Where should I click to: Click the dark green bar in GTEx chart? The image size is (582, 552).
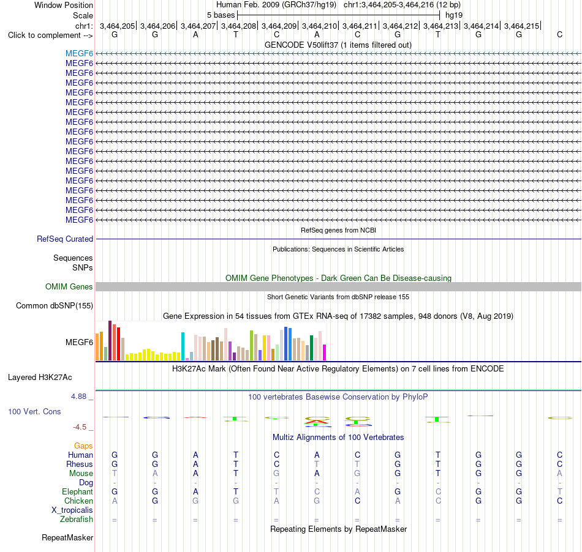pos(311,348)
